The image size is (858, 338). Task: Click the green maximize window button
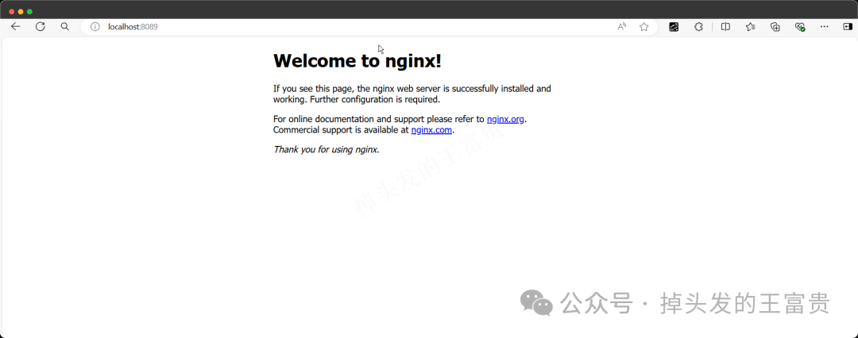(x=29, y=11)
